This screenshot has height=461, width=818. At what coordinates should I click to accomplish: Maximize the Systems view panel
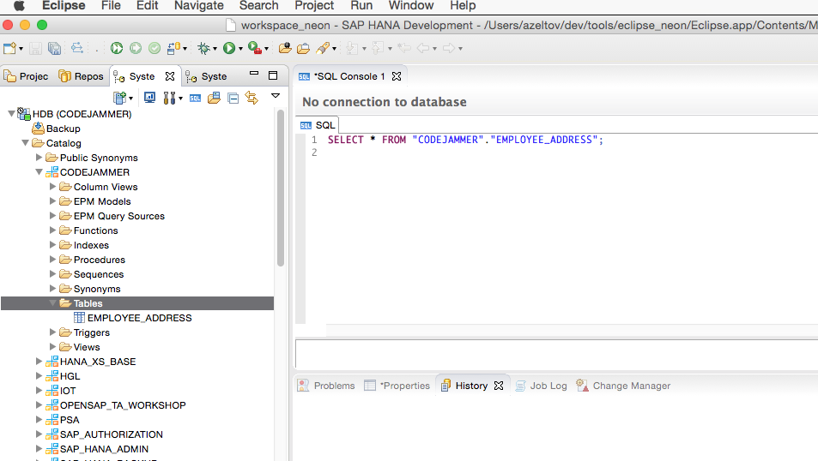coord(273,75)
